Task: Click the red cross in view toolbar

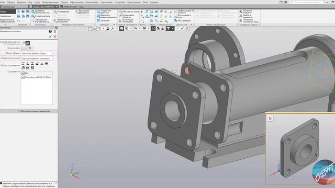Action: tap(187, 28)
